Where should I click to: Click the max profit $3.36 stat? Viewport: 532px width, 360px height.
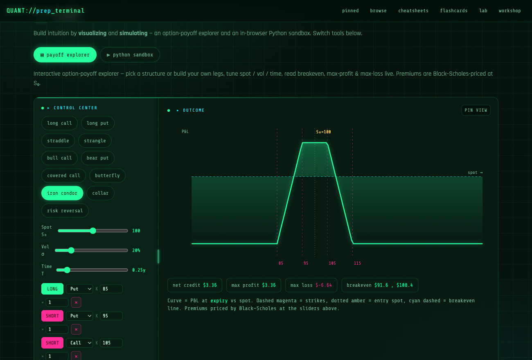[254, 285]
